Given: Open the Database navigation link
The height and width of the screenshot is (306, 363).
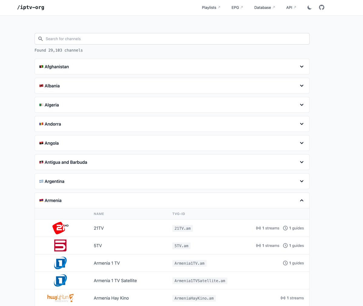Looking at the screenshot, I should click(x=264, y=7).
